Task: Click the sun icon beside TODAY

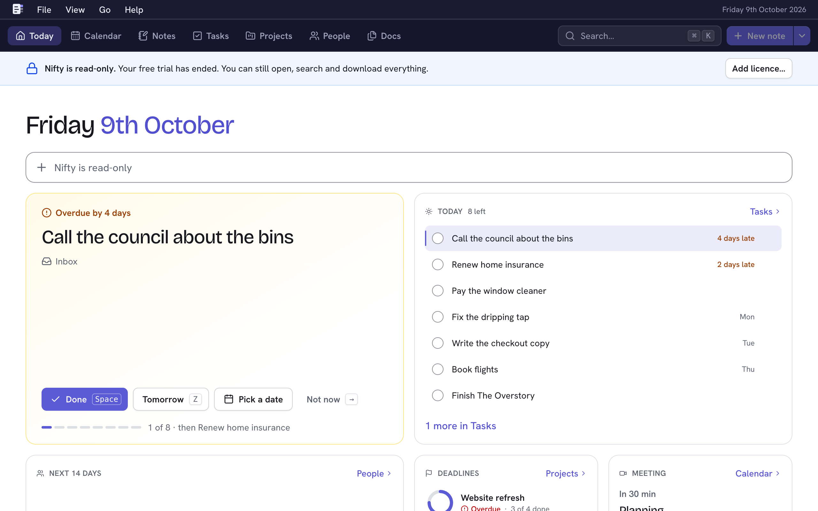Action: [428, 211]
